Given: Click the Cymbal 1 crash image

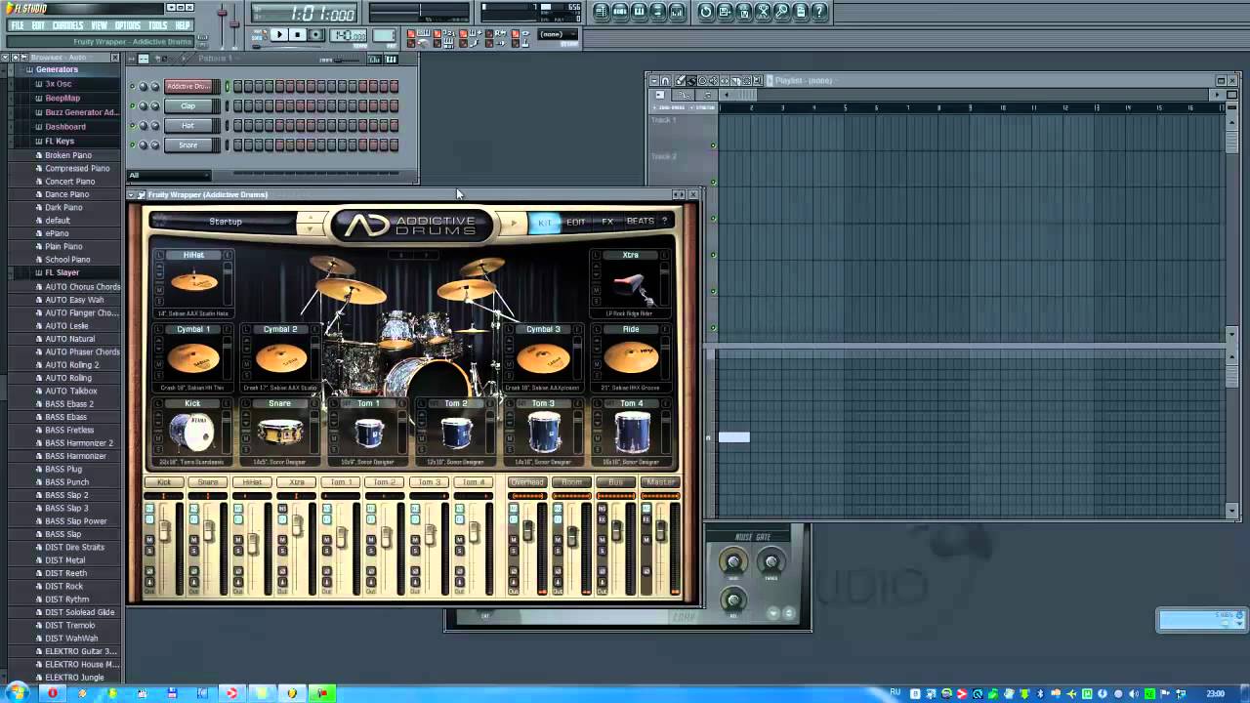Looking at the screenshot, I should click(x=193, y=358).
